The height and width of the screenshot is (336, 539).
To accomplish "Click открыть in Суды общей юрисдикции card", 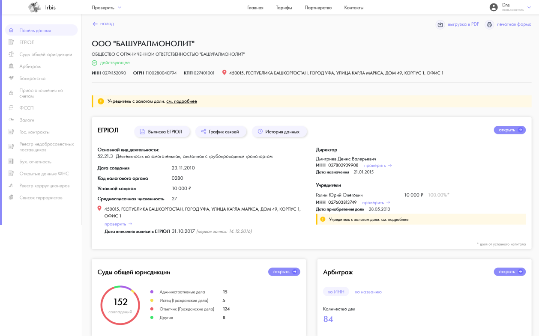I will pos(284,272).
